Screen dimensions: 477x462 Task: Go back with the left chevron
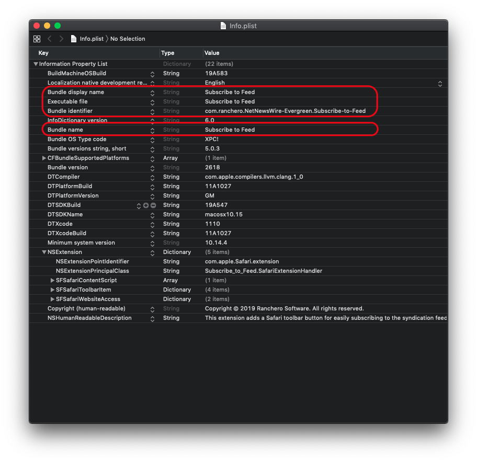[50, 39]
